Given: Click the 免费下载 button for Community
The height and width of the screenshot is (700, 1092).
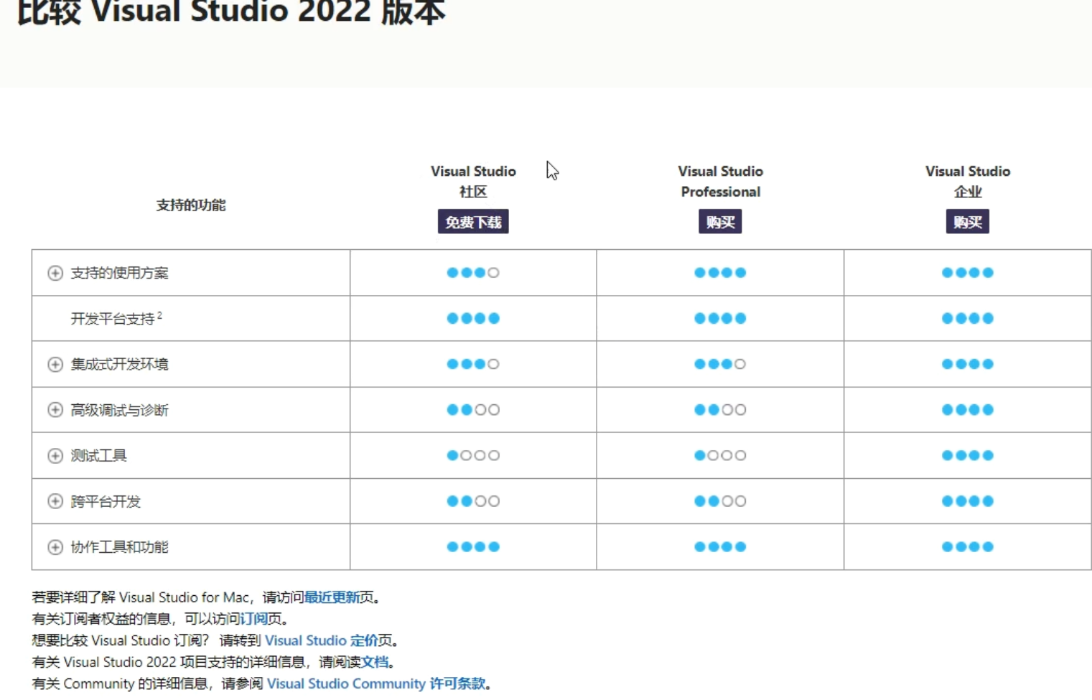Looking at the screenshot, I should point(473,222).
